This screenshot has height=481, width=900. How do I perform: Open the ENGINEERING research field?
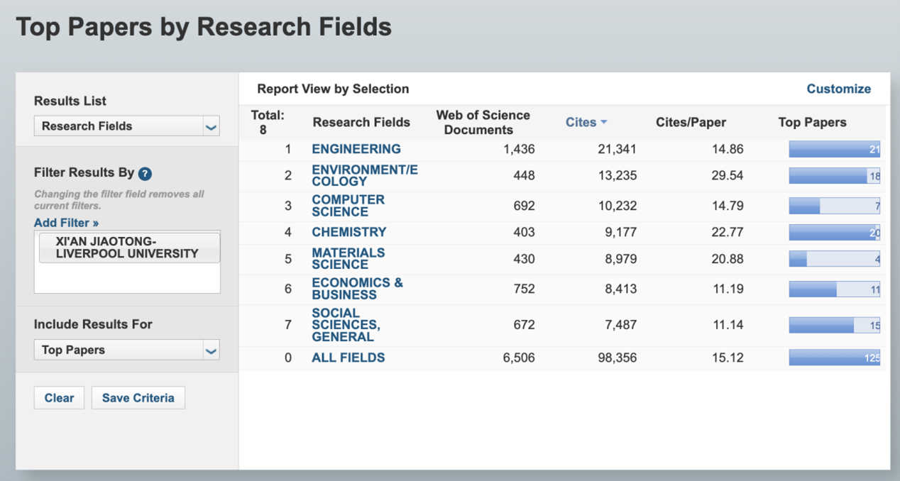[356, 149]
